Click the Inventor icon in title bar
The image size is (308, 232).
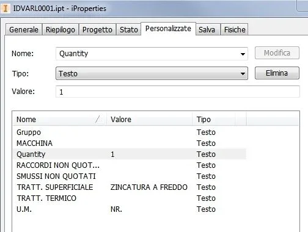5,9
